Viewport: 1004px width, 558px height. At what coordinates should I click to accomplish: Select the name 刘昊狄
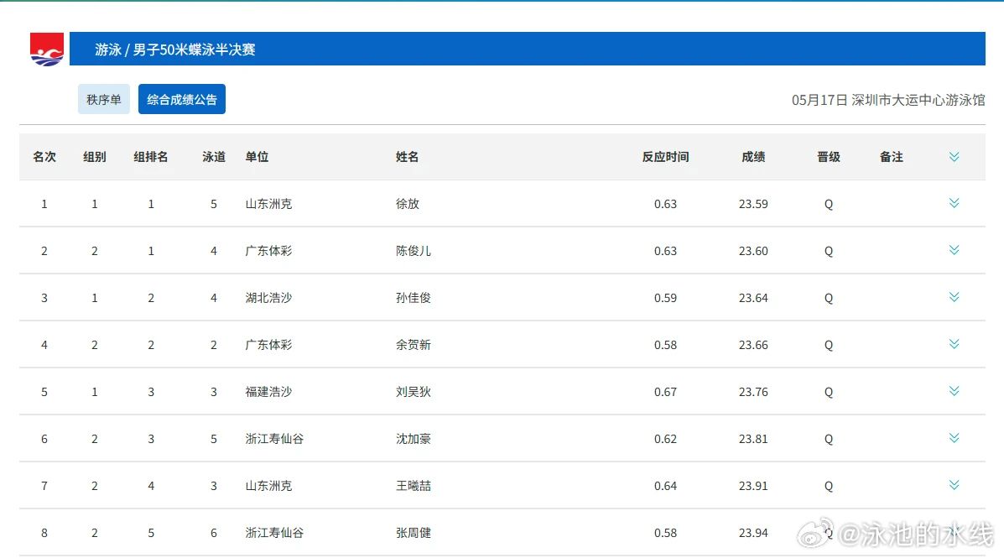click(414, 392)
